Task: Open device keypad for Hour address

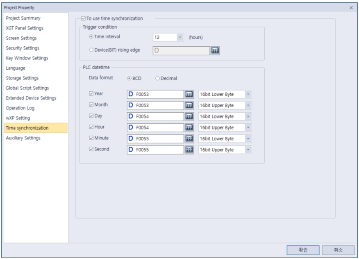Action: point(189,127)
